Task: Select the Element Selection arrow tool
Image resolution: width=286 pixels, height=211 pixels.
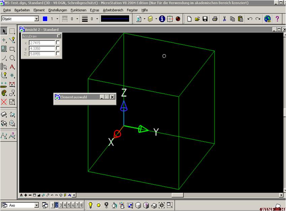Action: 4,31
